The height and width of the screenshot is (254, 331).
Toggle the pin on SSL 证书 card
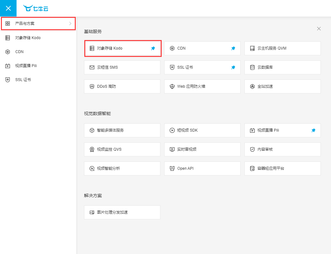click(233, 67)
